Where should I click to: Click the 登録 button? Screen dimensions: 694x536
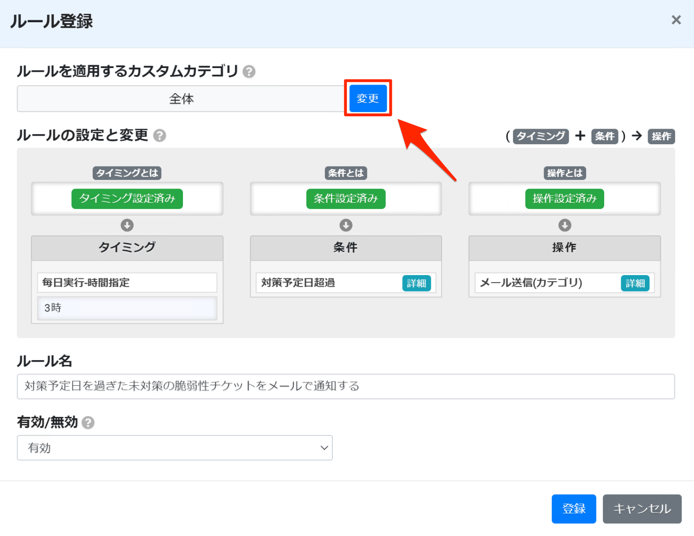(x=574, y=509)
